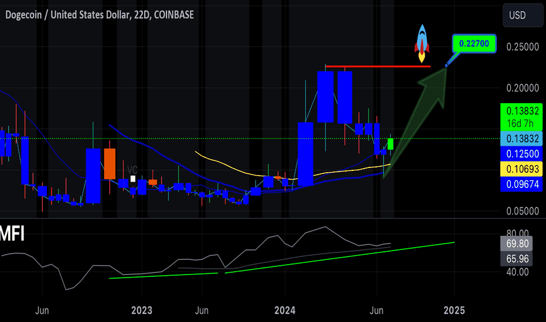Screen dimensions: 546x322
Task: Select the VC text annotation on chart
Action: [132, 170]
